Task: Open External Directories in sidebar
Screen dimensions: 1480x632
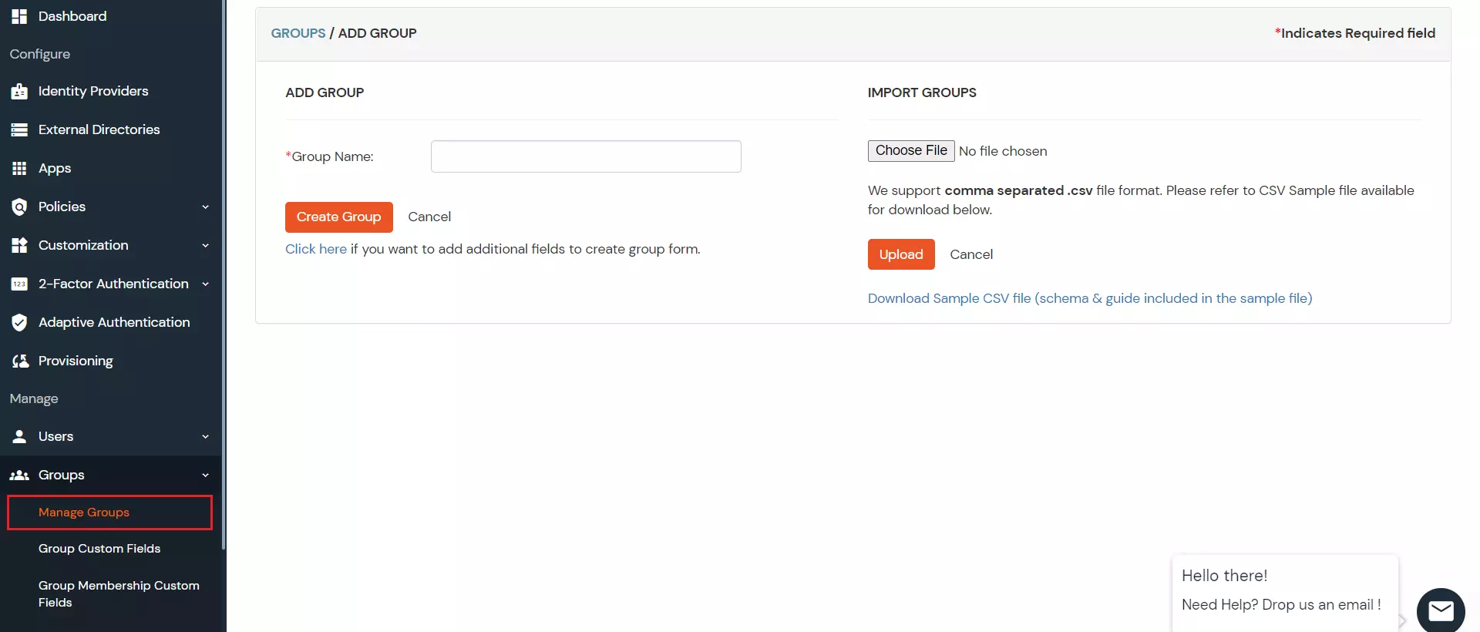Action: (x=99, y=129)
